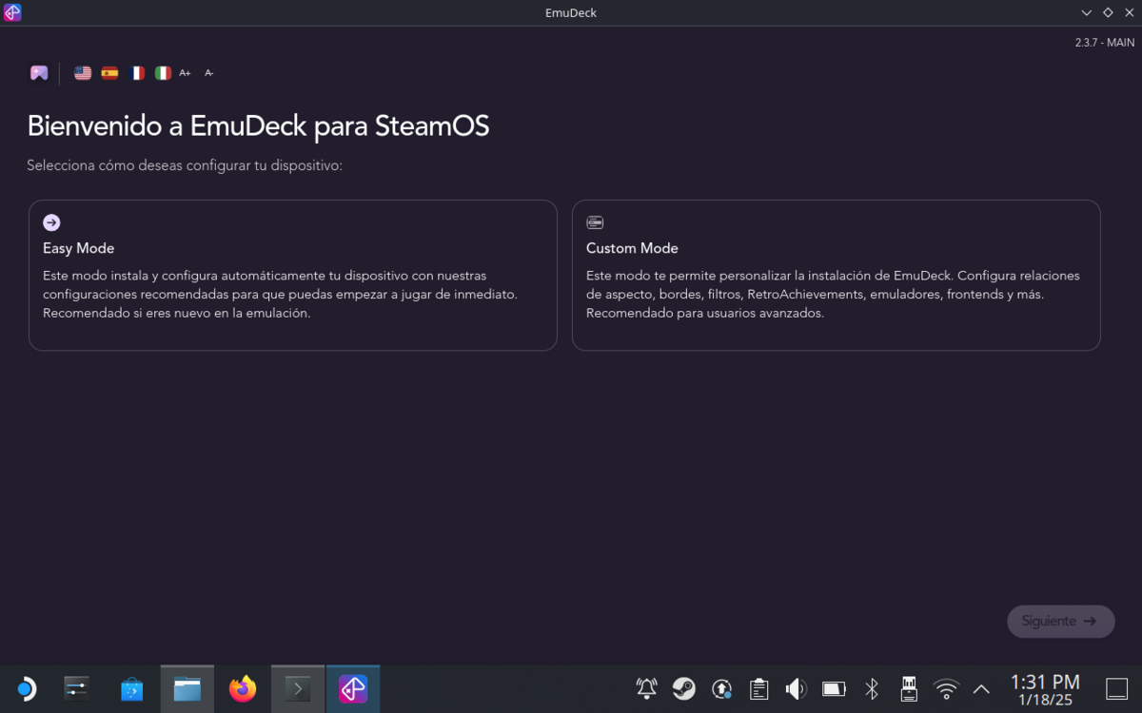Viewport: 1142px width, 713px height.
Task: Click the Show Desktop button
Action: pos(1116,689)
